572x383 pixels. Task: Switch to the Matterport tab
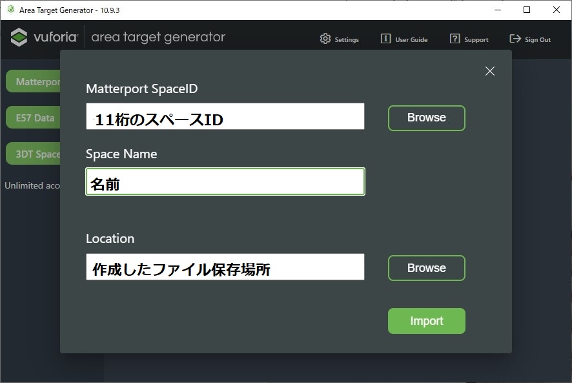pos(34,82)
